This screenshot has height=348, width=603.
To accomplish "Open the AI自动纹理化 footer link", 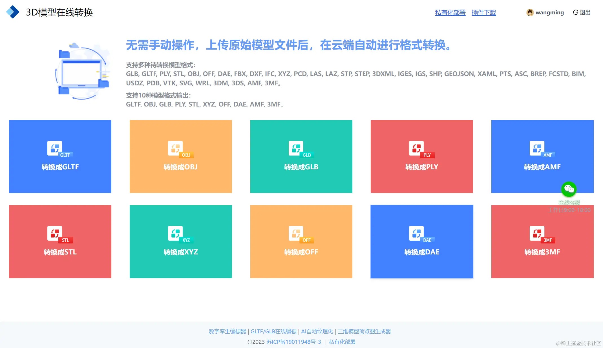I will tap(317, 331).
